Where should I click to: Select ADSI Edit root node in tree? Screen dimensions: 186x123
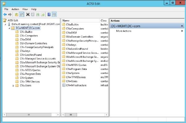[13, 20]
